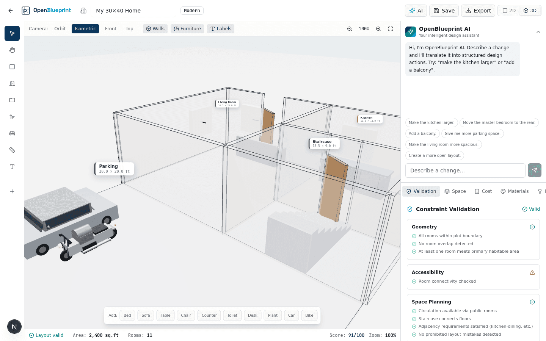Screen dimensions: 546x341
Task: Add a Plant to the scene
Action: (x=273, y=315)
